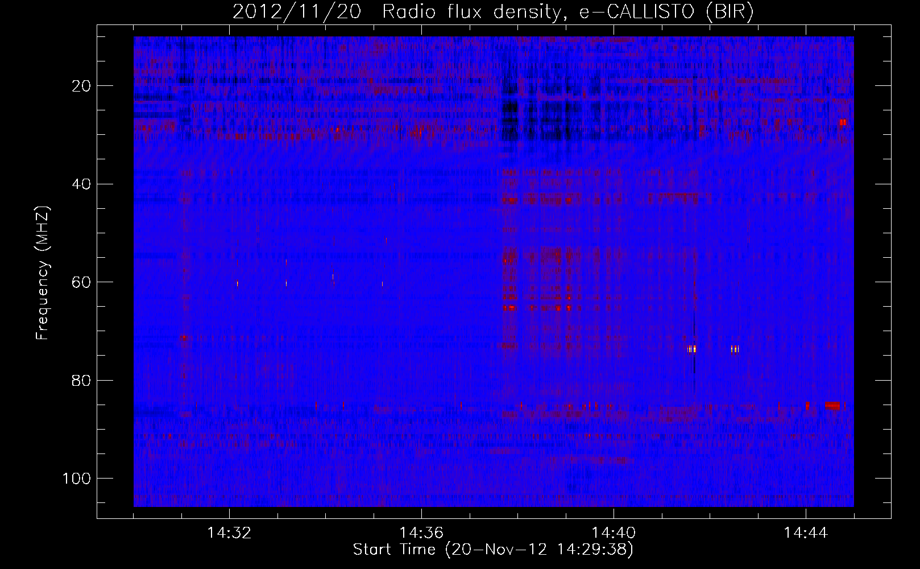920x569 pixels.
Task: Click the 14:36 time tick label
Action: pyautogui.click(x=422, y=533)
